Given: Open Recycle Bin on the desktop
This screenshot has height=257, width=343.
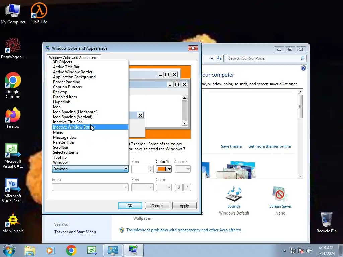Looking at the screenshot, I should pyautogui.click(x=326, y=223).
